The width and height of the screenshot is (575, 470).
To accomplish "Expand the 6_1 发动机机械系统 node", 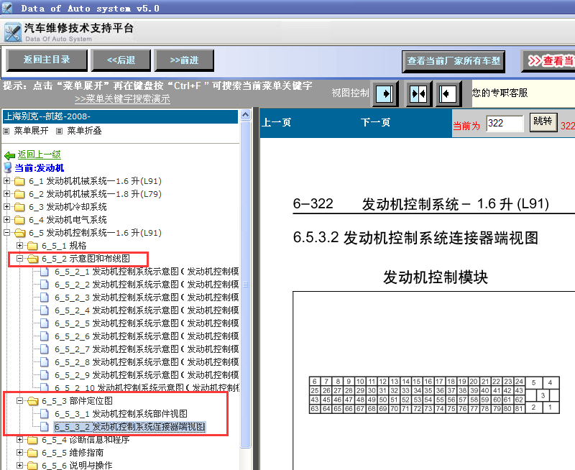I will pyautogui.click(x=6, y=180).
